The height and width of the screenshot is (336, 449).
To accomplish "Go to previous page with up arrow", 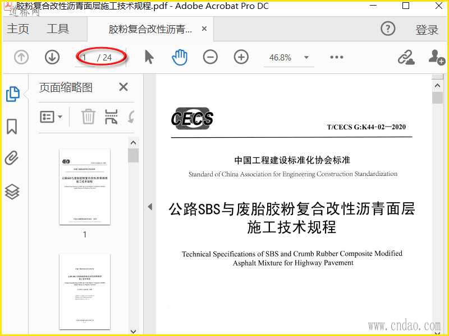I will tap(21, 57).
